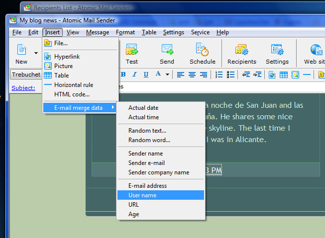
Task: Click the PM timestamp link in message
Action: coord(214,170)
